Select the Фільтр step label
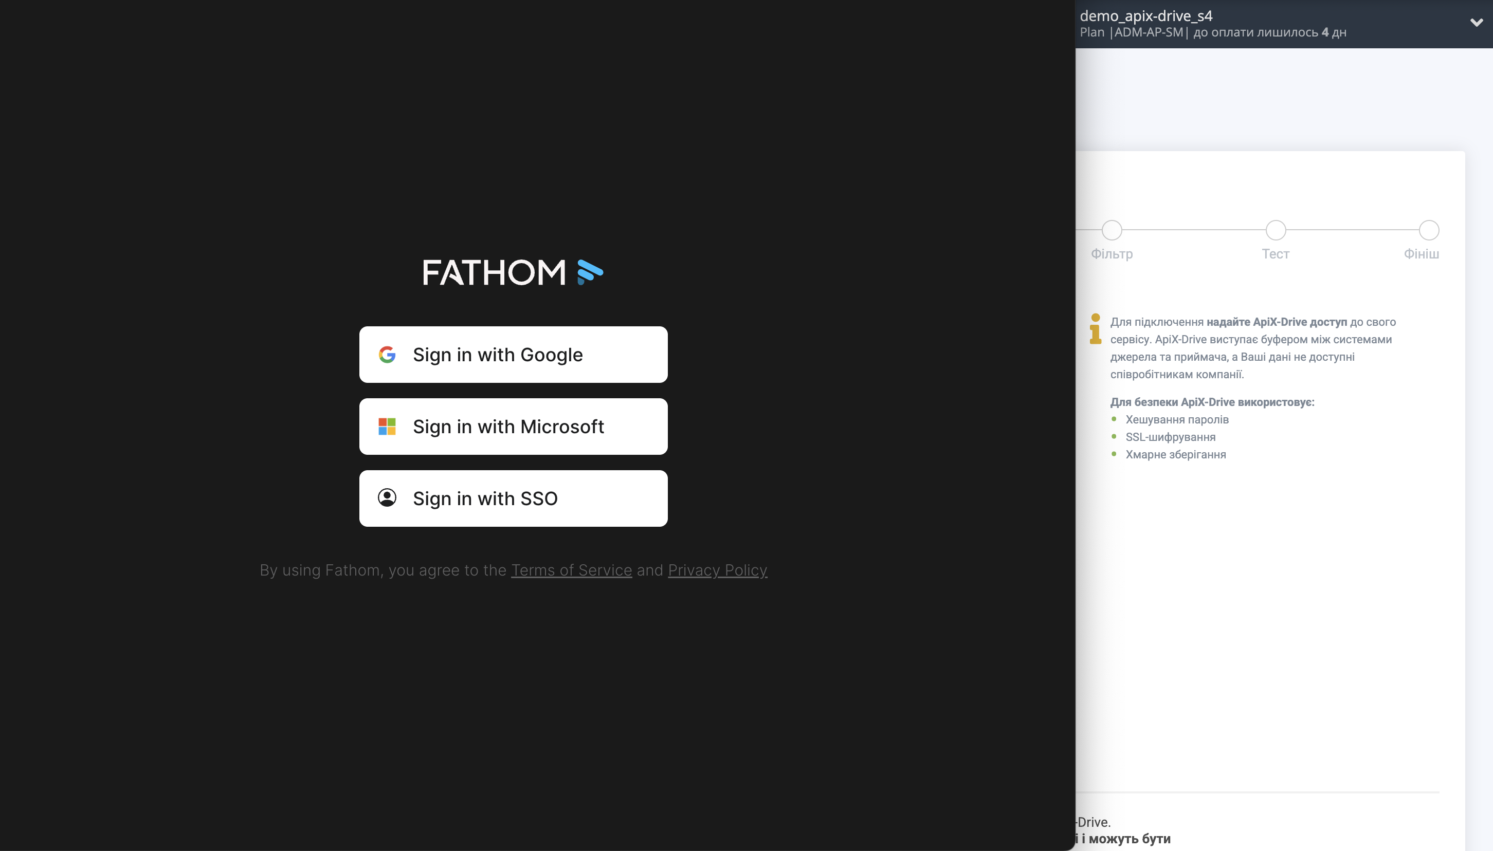 coord(1112,254)
